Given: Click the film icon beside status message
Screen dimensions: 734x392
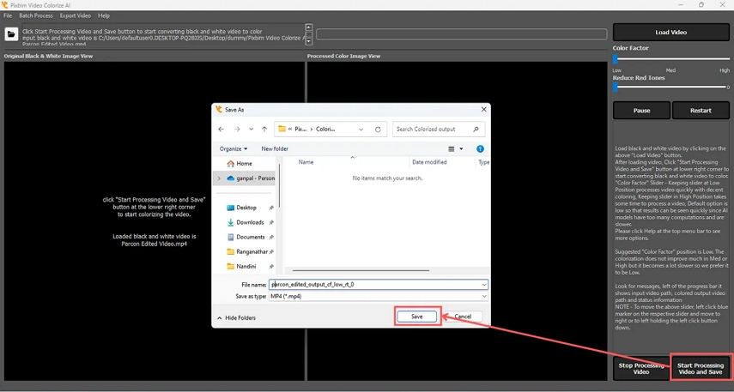Looking at the screenshot, I should (12, 35).
